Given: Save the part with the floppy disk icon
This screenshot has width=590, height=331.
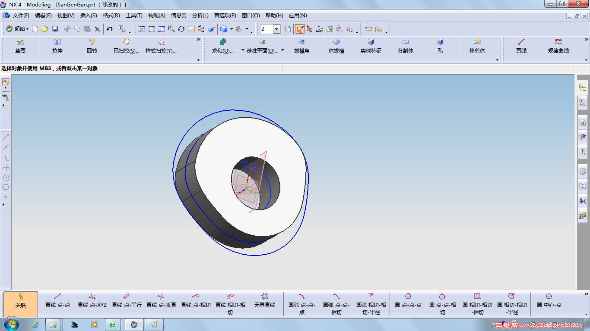Looking at the screenshot, I should (x=55, y=29).
